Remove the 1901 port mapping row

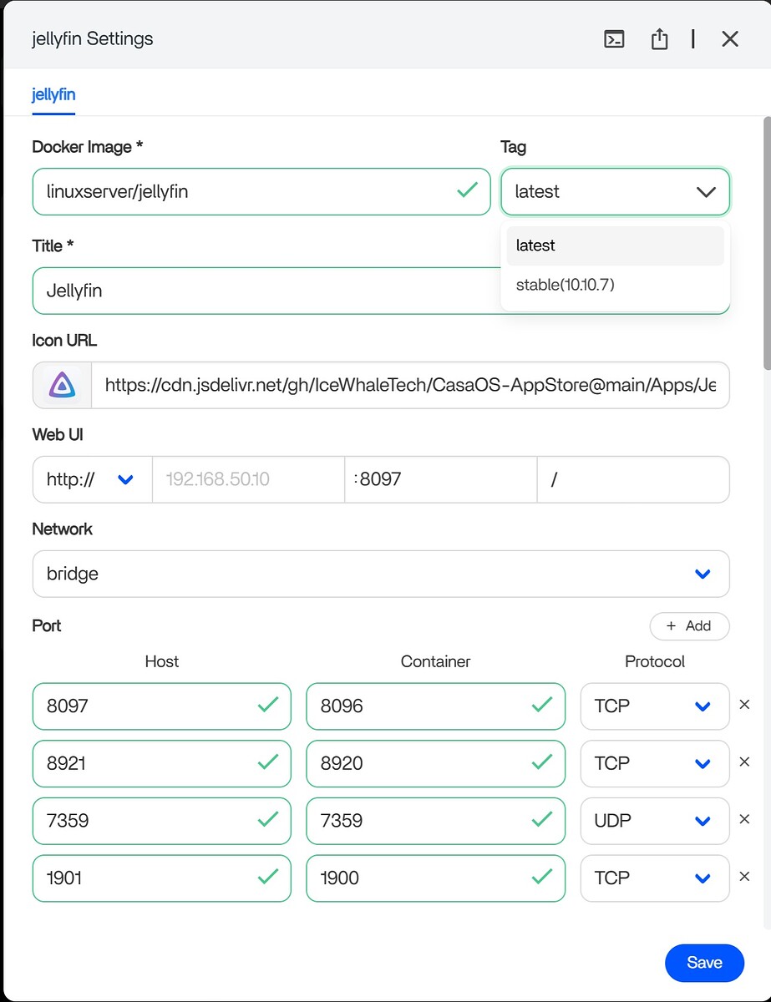(x=745, y=877)
